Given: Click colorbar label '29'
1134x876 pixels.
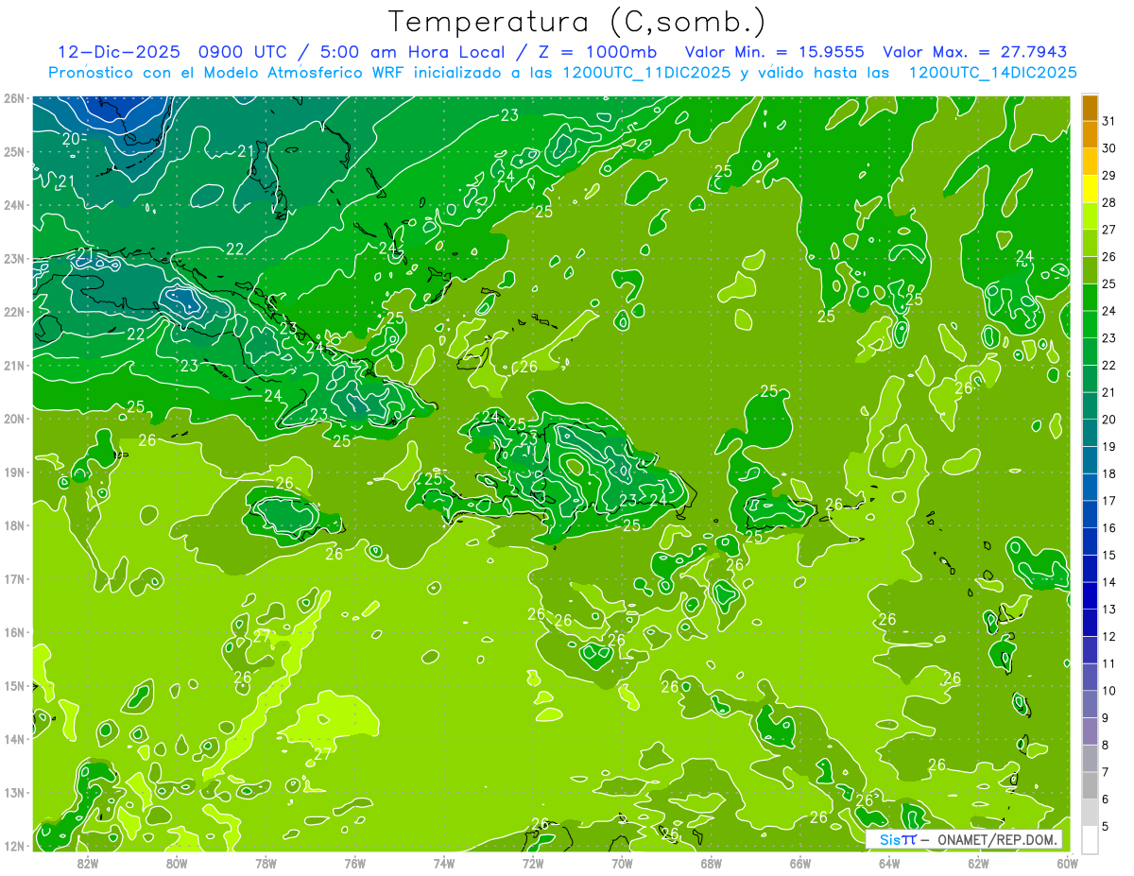Looking at the screenshot, I should 1109,176.
